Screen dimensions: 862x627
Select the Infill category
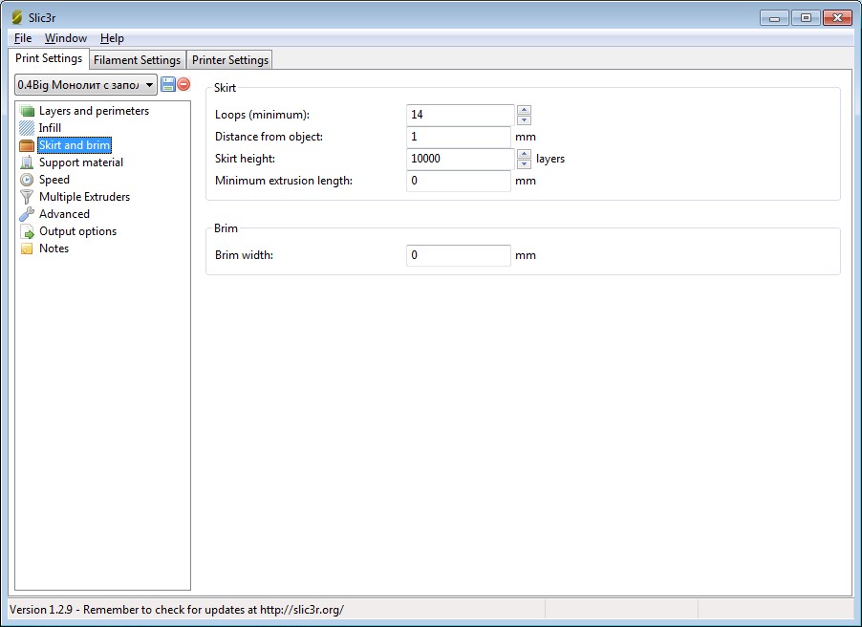[50, 128]
